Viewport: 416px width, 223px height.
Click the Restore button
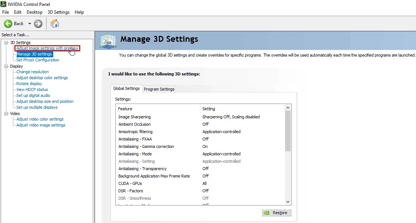(277, 213)
